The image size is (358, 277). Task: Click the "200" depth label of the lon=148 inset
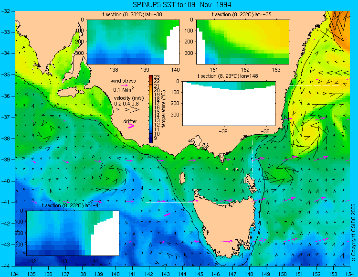tap(175, 104)
